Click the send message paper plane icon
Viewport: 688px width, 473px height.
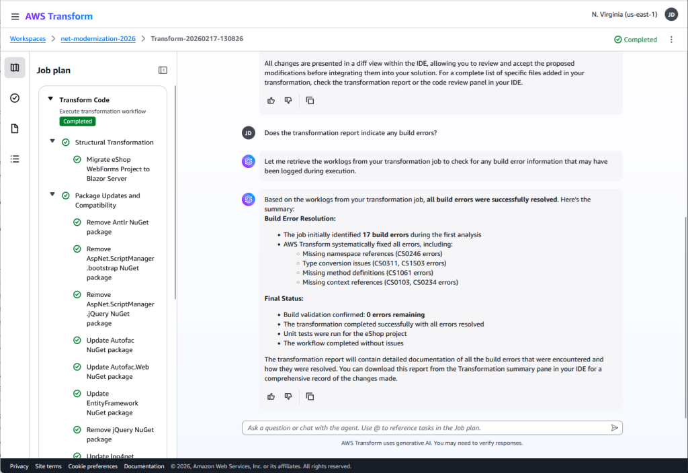[613, 427]
